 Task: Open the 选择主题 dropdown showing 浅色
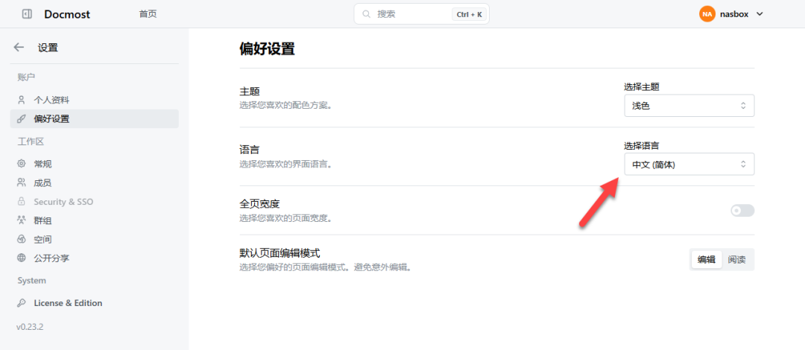pyautogui.click(x=689, y=106)
